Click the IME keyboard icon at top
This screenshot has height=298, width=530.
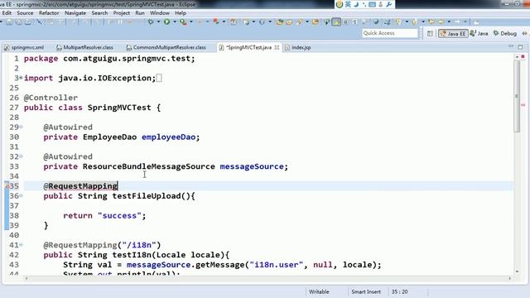(x=372, y=4)
